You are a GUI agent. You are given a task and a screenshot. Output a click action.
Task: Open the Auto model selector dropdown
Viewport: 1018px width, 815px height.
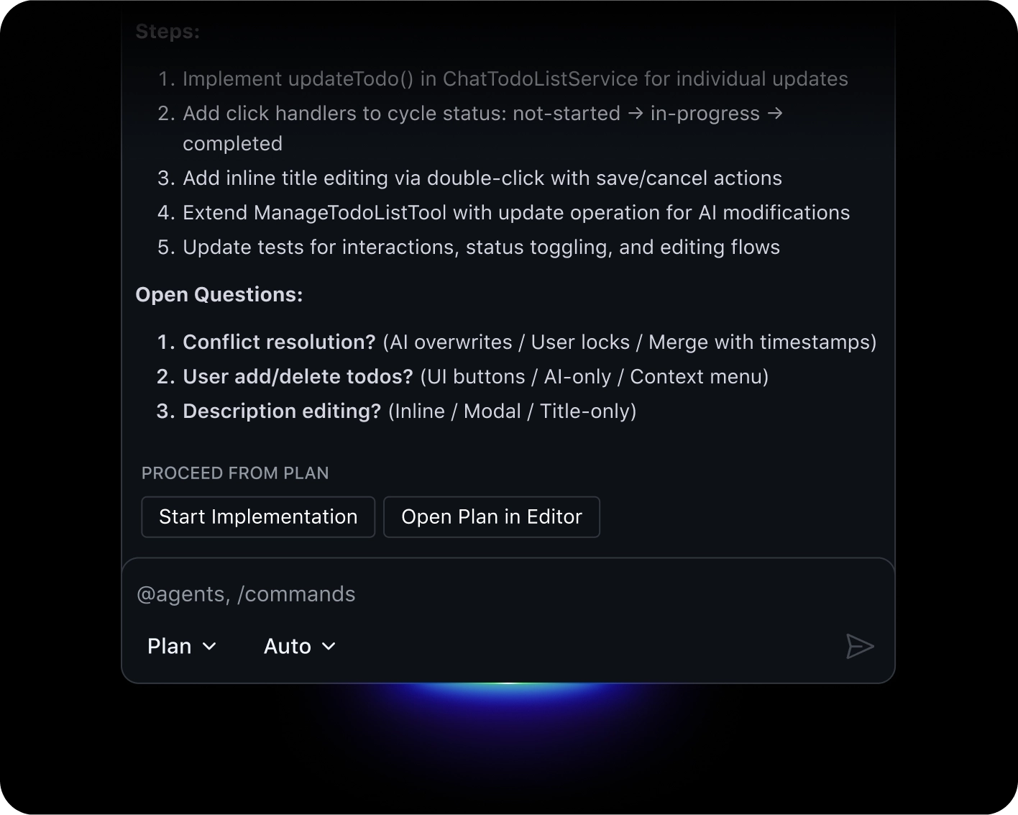[x=298, y=646]
